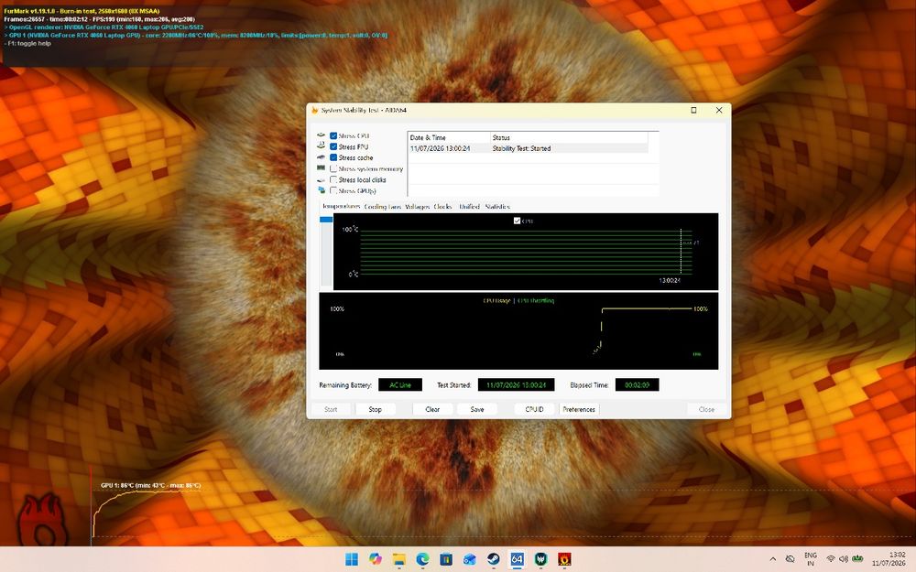Open Steam from the taskbar
The image size is (916, 572).
point(494,559)
